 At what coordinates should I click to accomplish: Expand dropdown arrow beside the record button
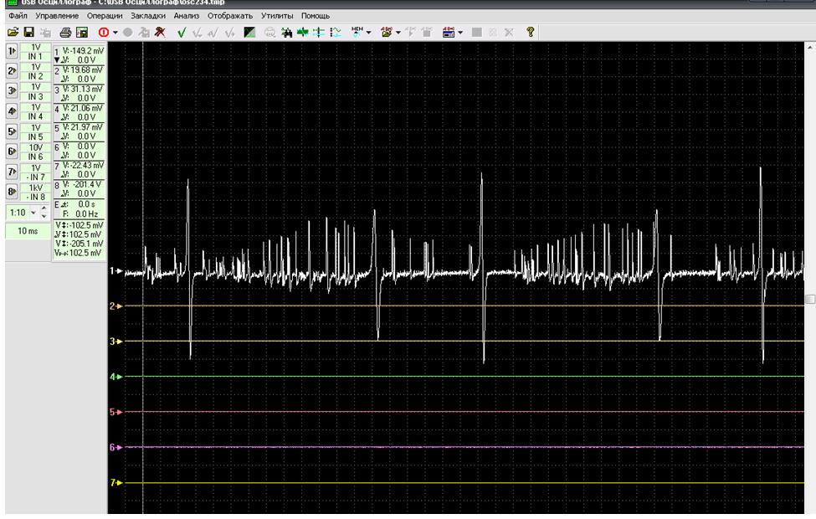pos(115,33)
